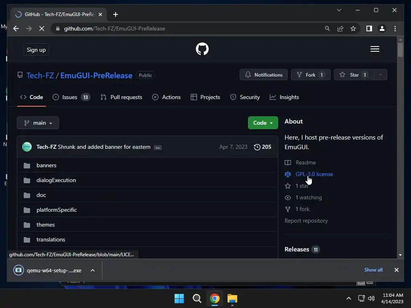
Task: View commit history showing 205 commits
Action: click(x=262, y=147)
